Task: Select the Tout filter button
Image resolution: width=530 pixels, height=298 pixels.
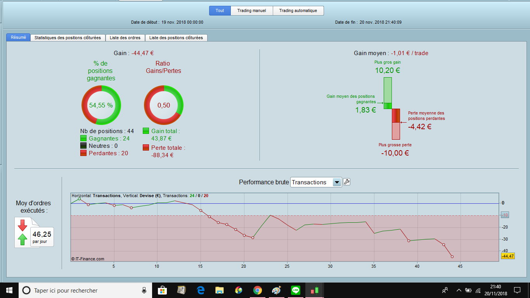Action: coord(220,11)
